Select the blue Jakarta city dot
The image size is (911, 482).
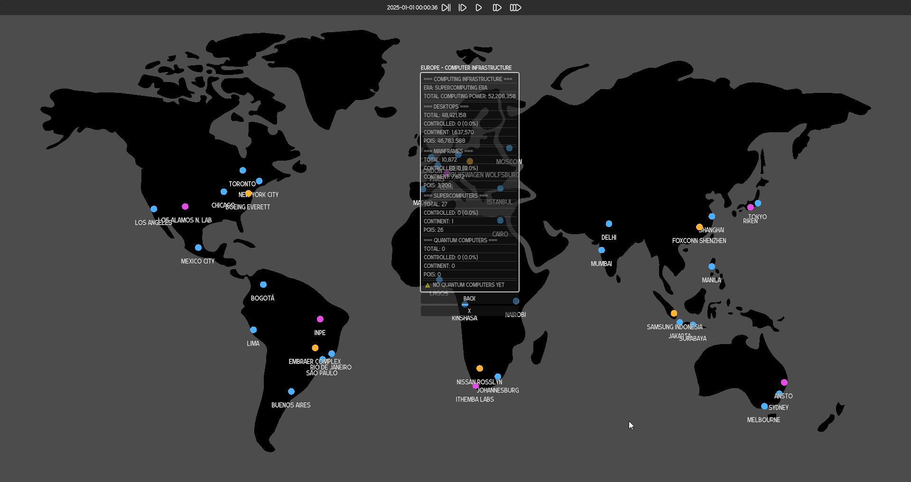[x=680, y=322]
